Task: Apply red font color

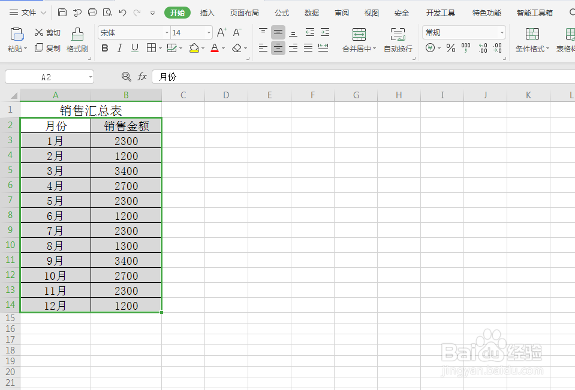Action: pos(215,48)
